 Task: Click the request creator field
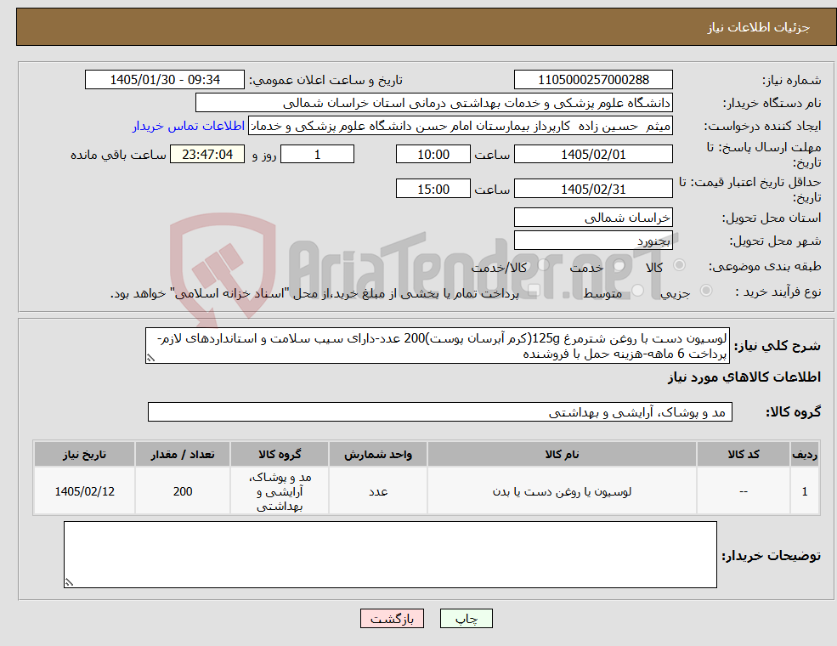pyautogui.click(x=460, y=126)
